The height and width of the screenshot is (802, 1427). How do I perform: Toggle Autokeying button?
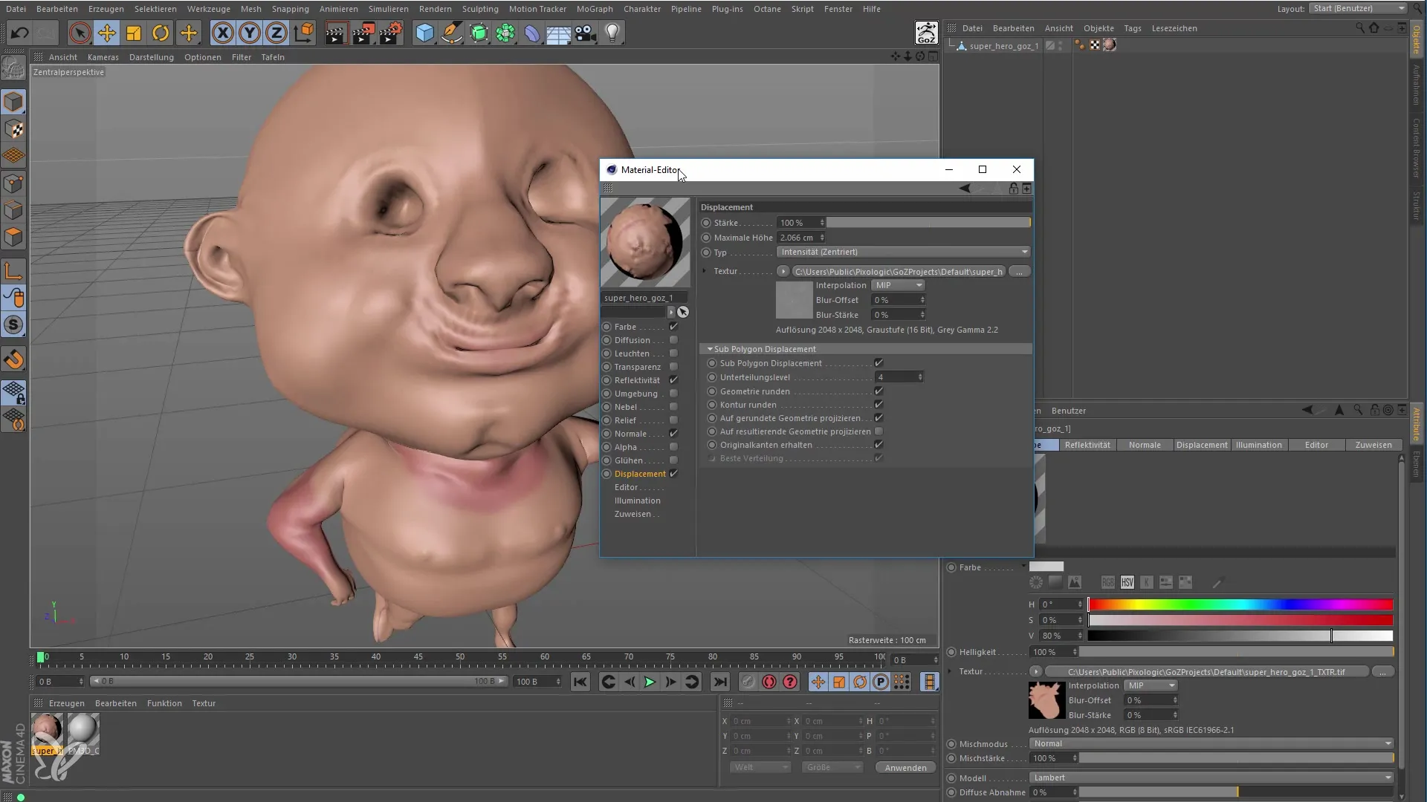[769, 682]
